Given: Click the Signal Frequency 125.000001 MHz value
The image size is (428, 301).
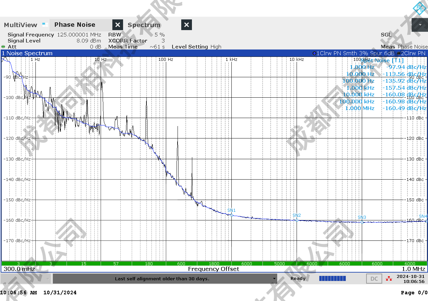Looking at the screenshot, I should (79, 35).
